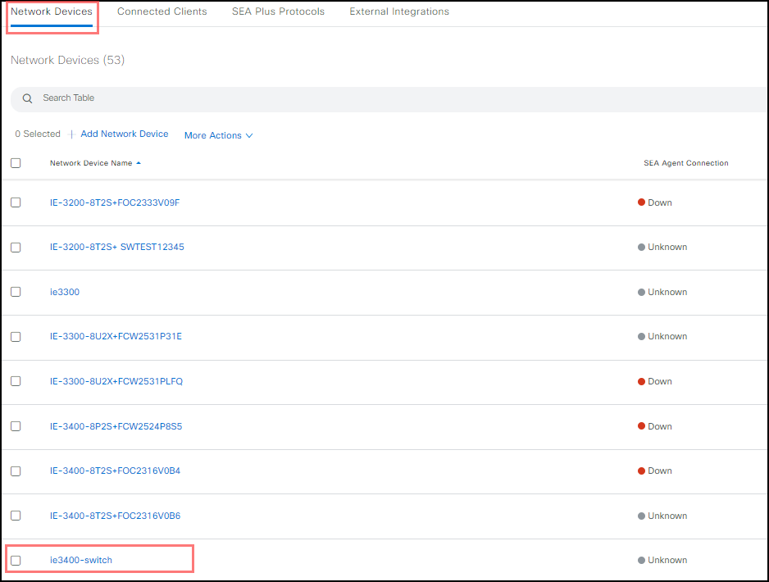
Task: Click the search magnifier icon
Action: coord(27,98)
